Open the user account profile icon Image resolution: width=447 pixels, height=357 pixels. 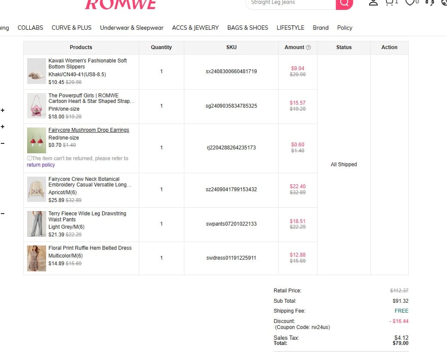pos(373,2)
